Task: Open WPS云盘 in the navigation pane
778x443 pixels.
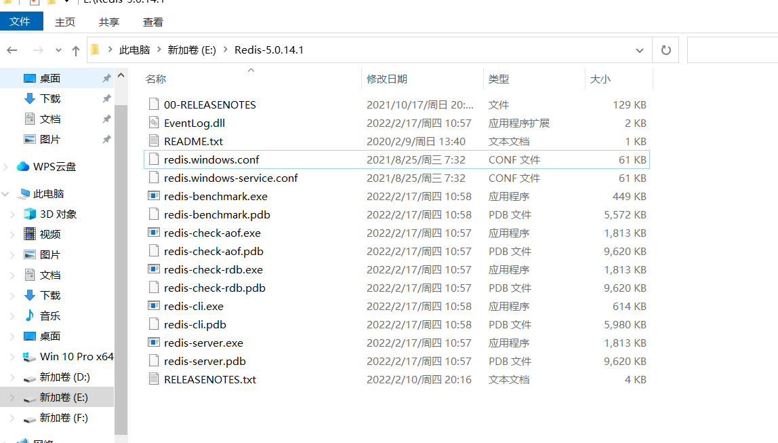Action: pyautogui.click(x=55, y=167)
